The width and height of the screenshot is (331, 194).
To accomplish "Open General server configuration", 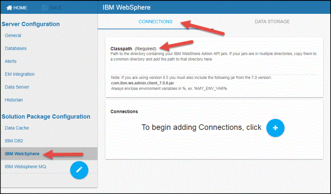I will coord(13,35).
